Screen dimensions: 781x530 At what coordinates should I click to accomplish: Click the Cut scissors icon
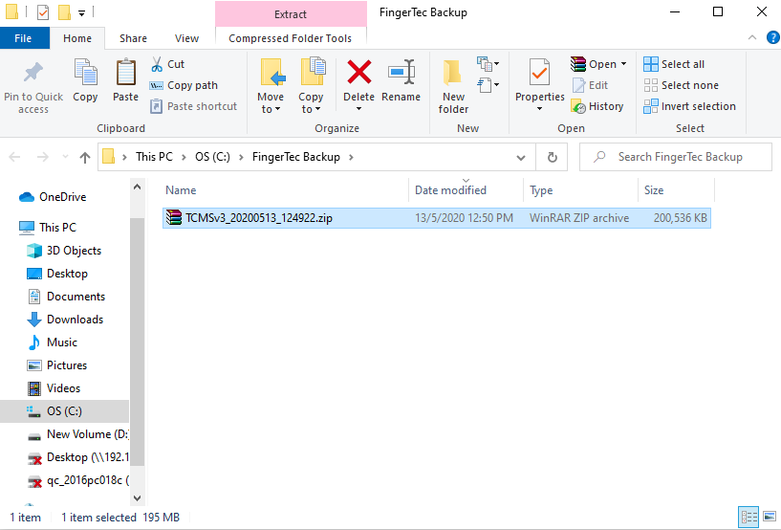[x=157, y=64]
